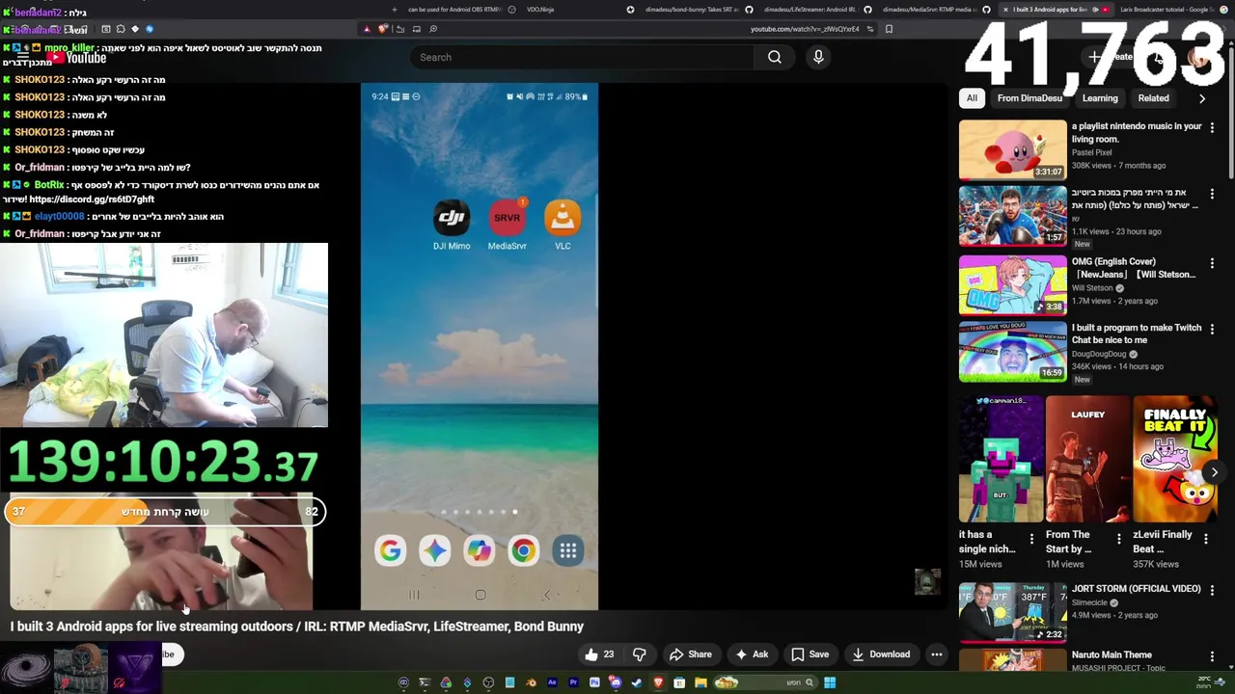Like the video showing 23 likes
Screen dimensions: 1235x694
599,654
